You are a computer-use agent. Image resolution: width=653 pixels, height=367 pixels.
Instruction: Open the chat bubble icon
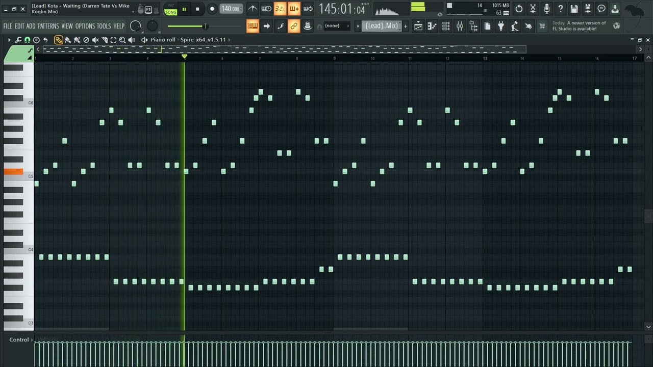tap(601, 9)
